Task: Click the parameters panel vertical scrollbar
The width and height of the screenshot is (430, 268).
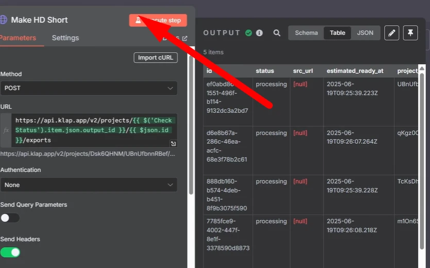Action: (x=191, y=125)
